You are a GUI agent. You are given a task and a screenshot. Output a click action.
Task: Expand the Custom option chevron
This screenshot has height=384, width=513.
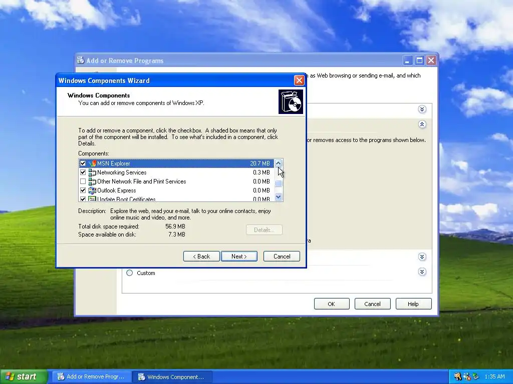click(x=422, y=272)
